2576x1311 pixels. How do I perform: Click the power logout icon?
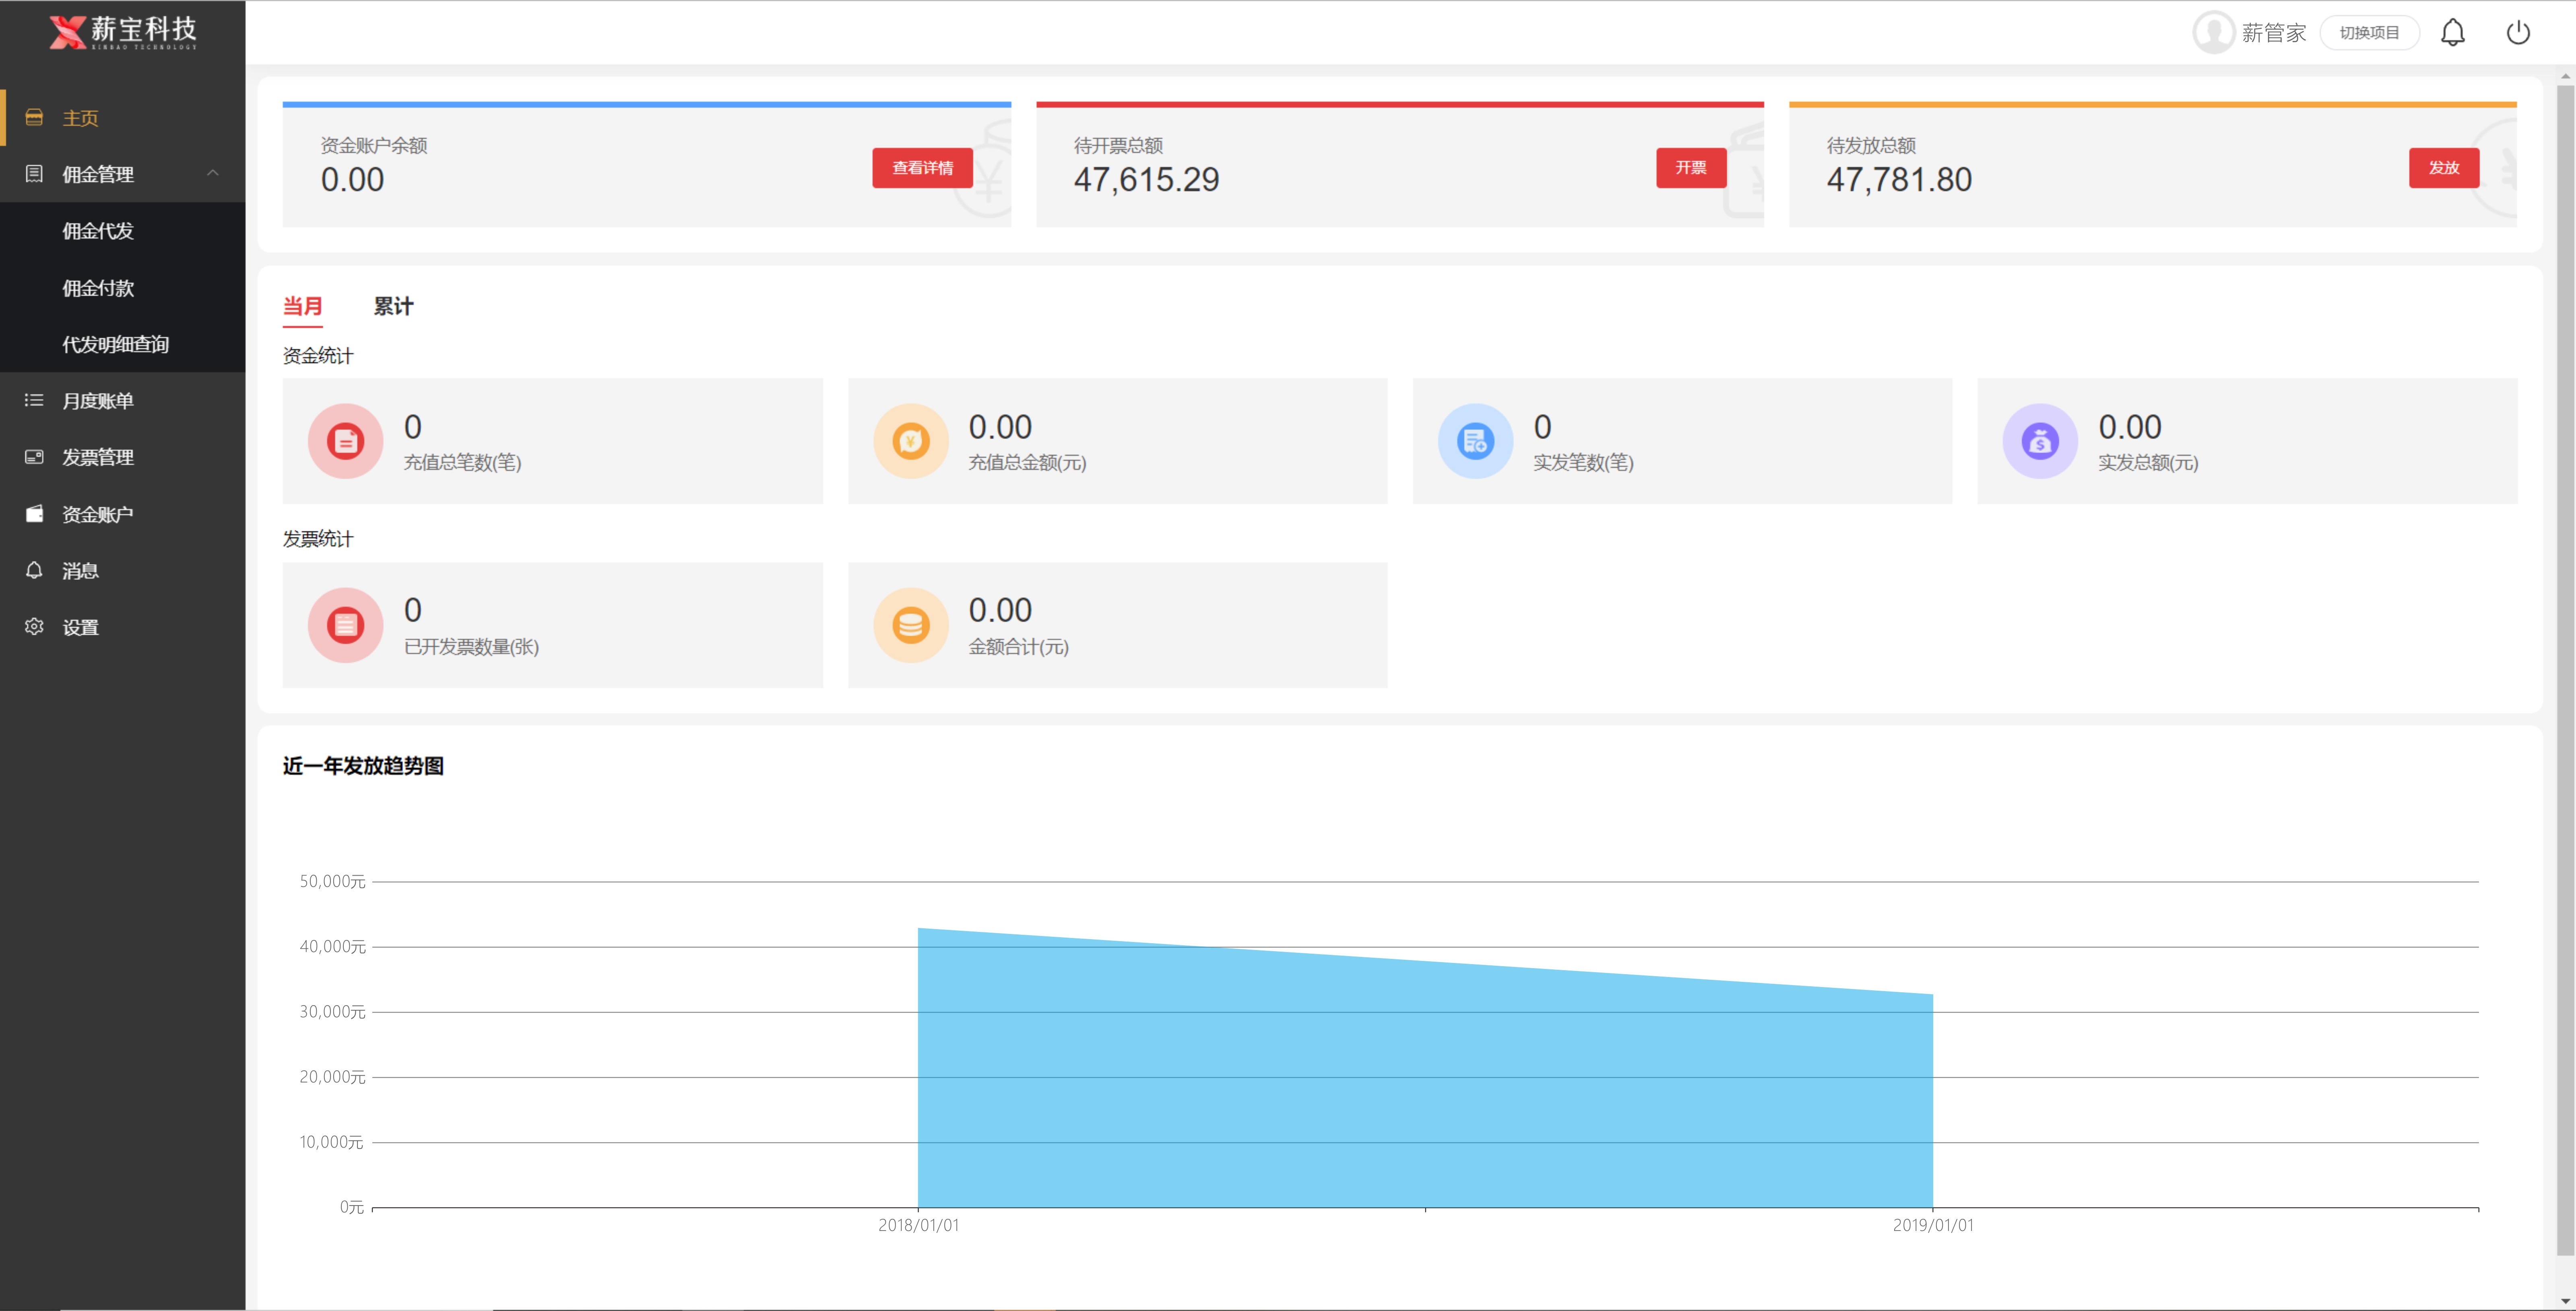[2518, 33]
